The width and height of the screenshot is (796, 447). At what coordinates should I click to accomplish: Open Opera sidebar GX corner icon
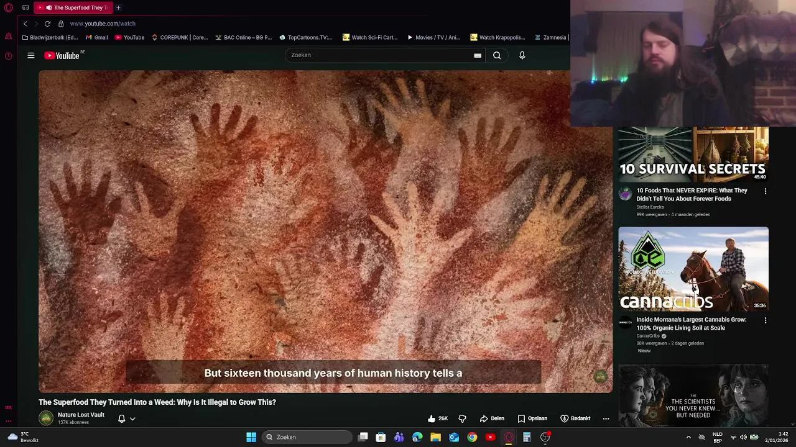click(x=8, y=407)
